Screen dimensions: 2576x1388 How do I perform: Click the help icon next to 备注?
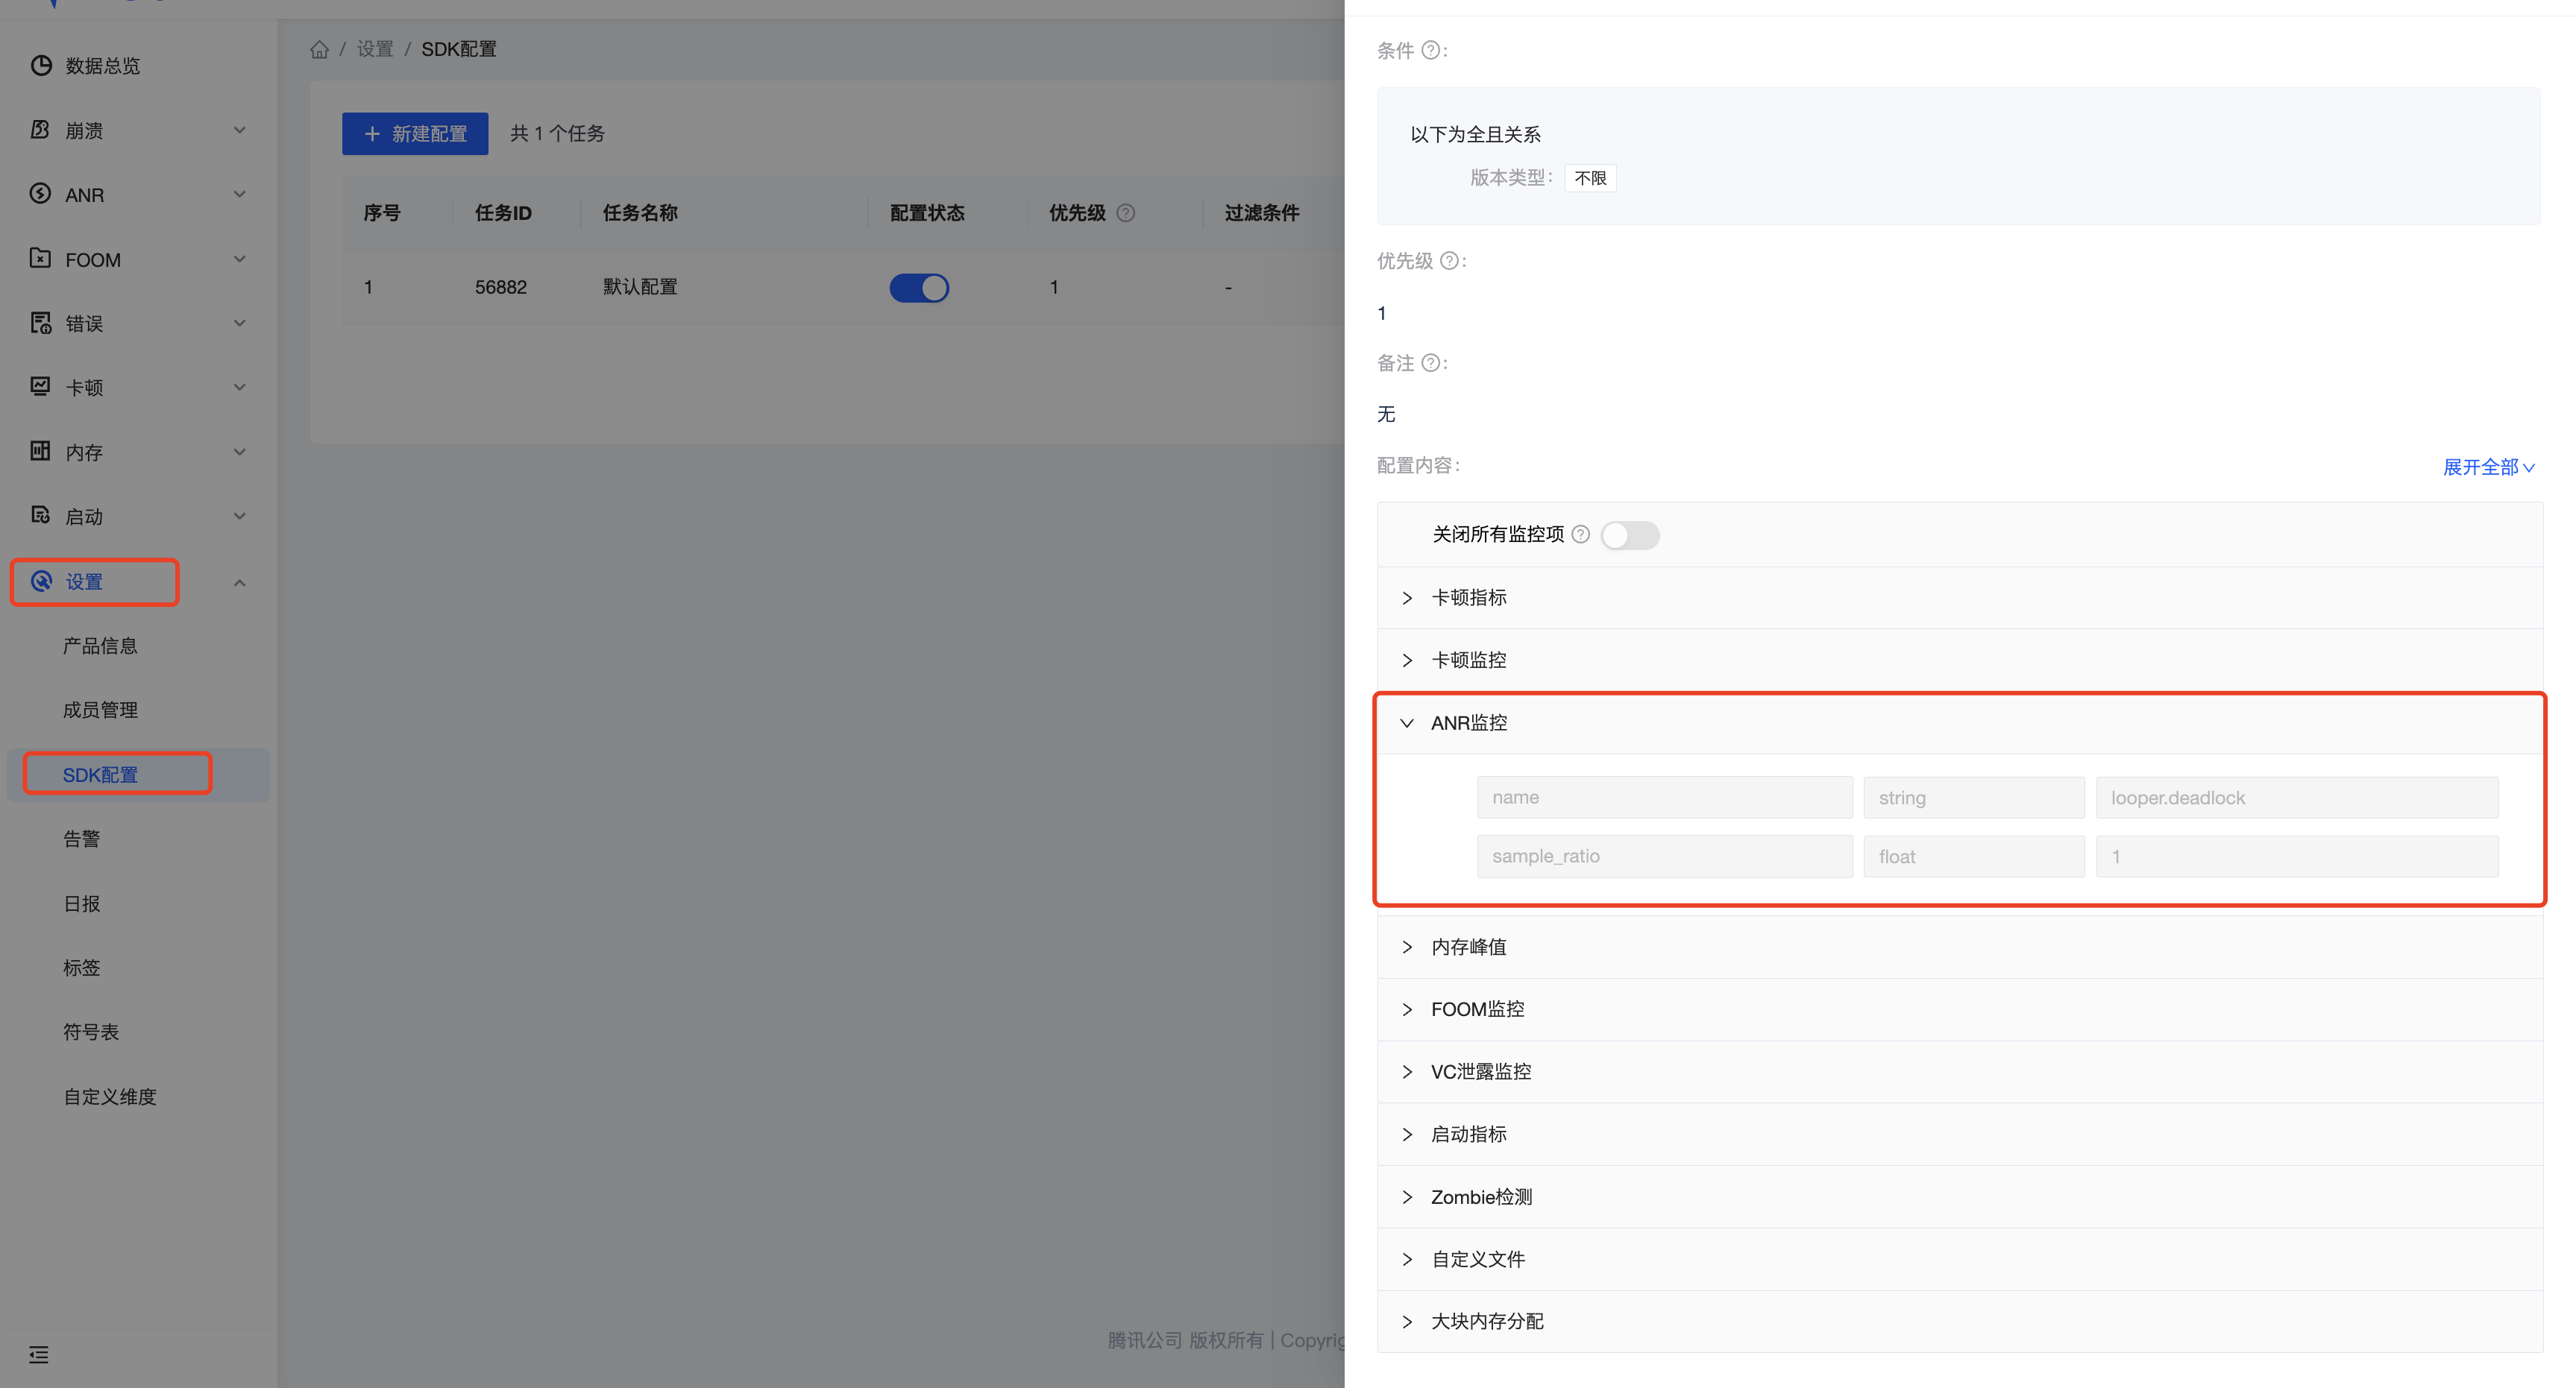1431,363
